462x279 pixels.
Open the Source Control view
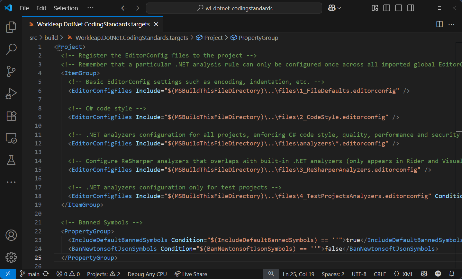pyautogui.click(x=11, y=71)
